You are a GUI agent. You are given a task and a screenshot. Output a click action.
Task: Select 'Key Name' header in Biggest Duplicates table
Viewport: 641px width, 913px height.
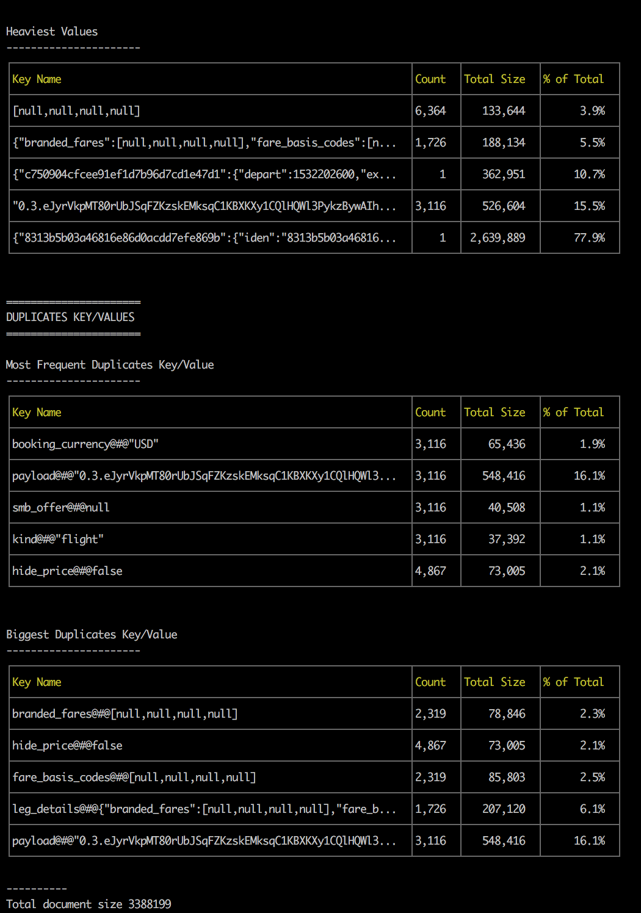click(x=37, y=682)
